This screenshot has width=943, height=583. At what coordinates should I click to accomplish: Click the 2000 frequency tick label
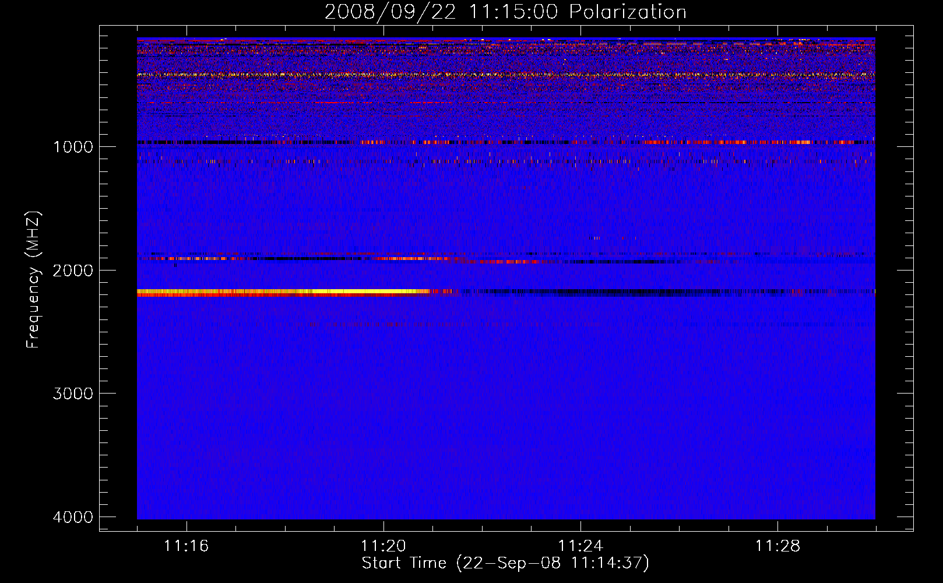pos(73,271)
